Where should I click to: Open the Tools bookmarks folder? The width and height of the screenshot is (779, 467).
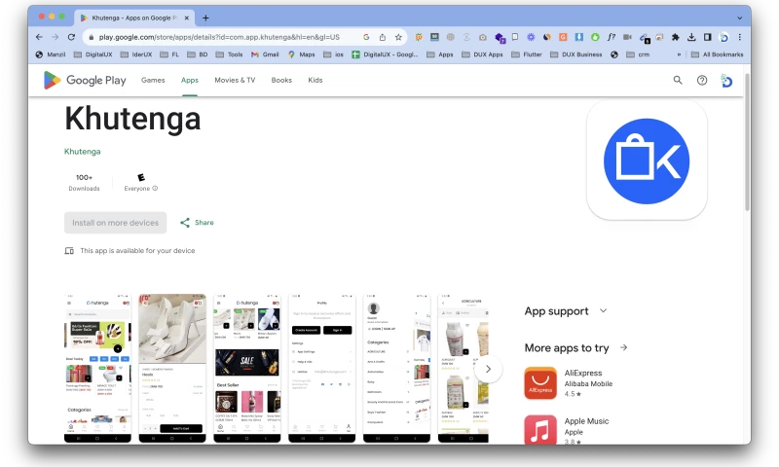coord(229,54)
